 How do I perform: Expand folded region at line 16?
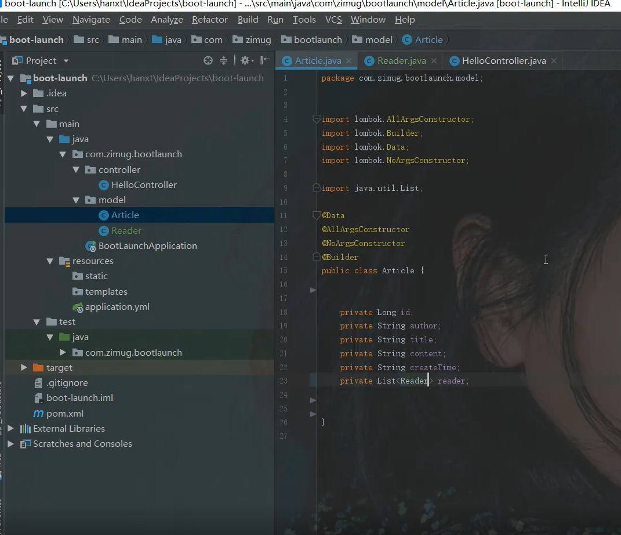[x=313, y=290]
